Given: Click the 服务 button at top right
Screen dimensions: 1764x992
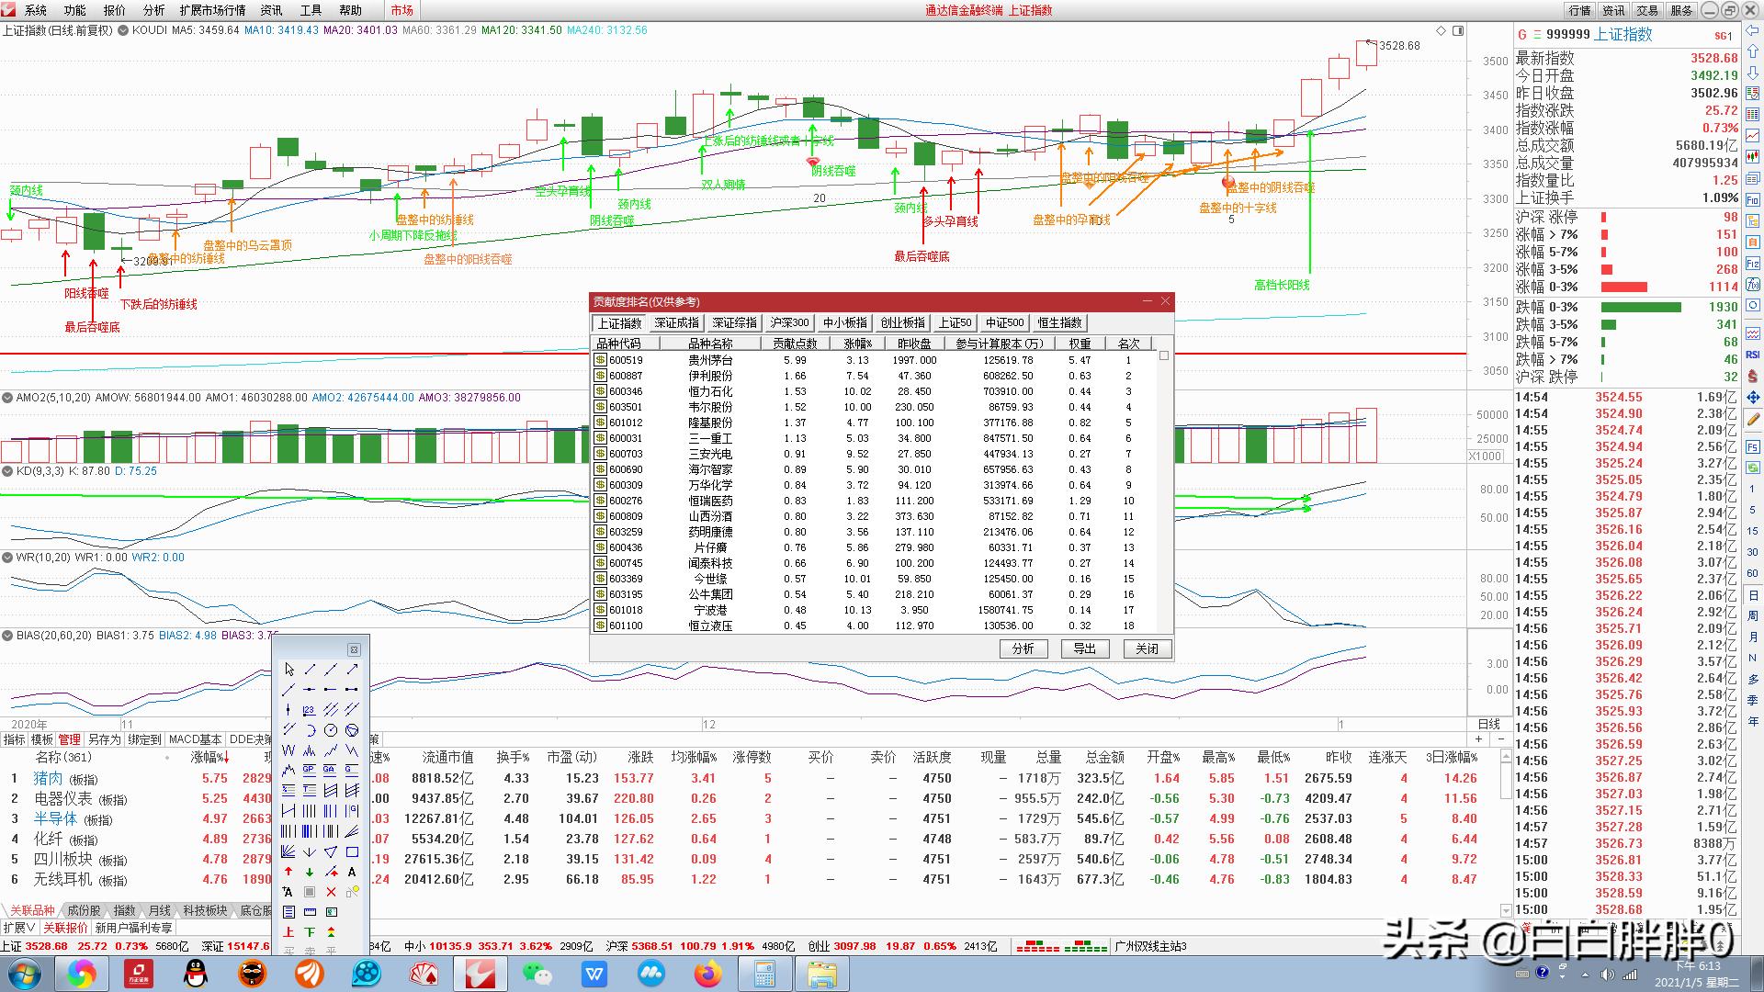Looking at the screenshot, I should tap(1681, 10).
